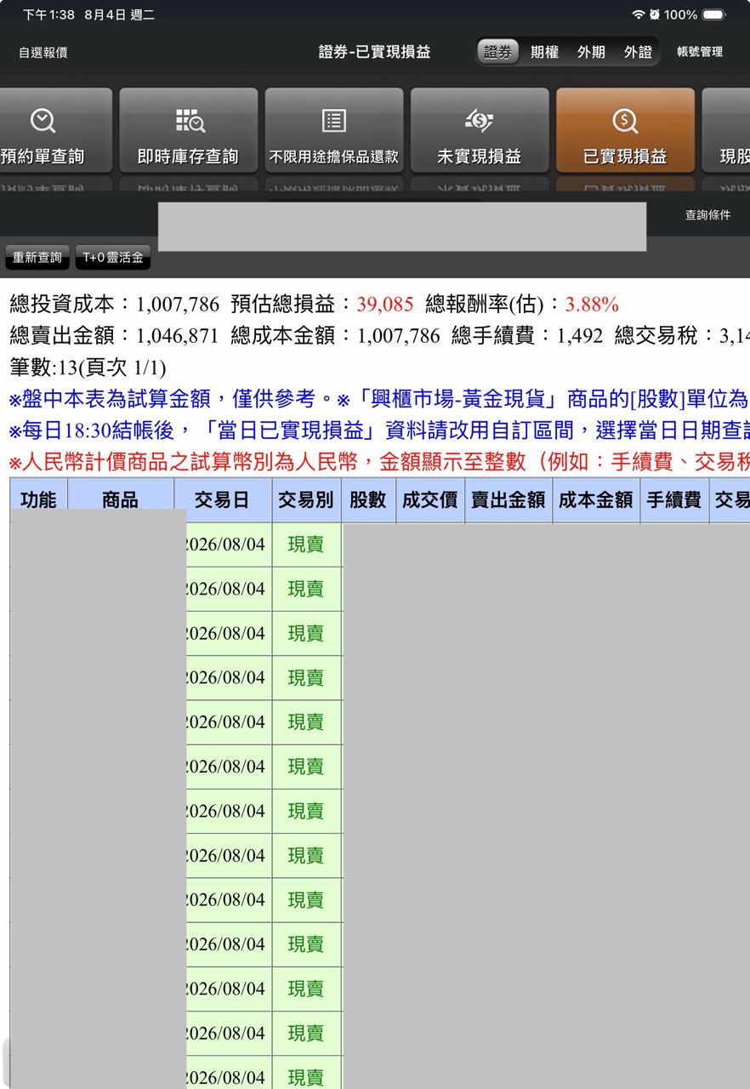Tap 筆數:13(頁次 1/1) text
The width and height of the screenshot is (750, 1089).
click(x=88, y=368)
